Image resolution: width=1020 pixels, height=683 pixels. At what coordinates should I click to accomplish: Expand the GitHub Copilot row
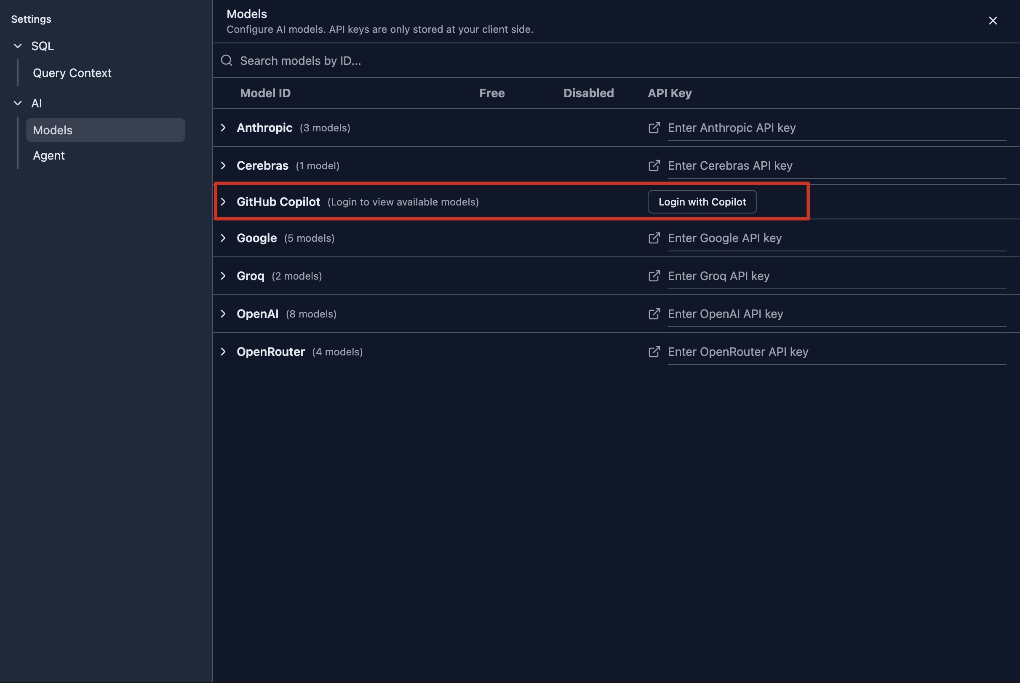pos(223,202)
